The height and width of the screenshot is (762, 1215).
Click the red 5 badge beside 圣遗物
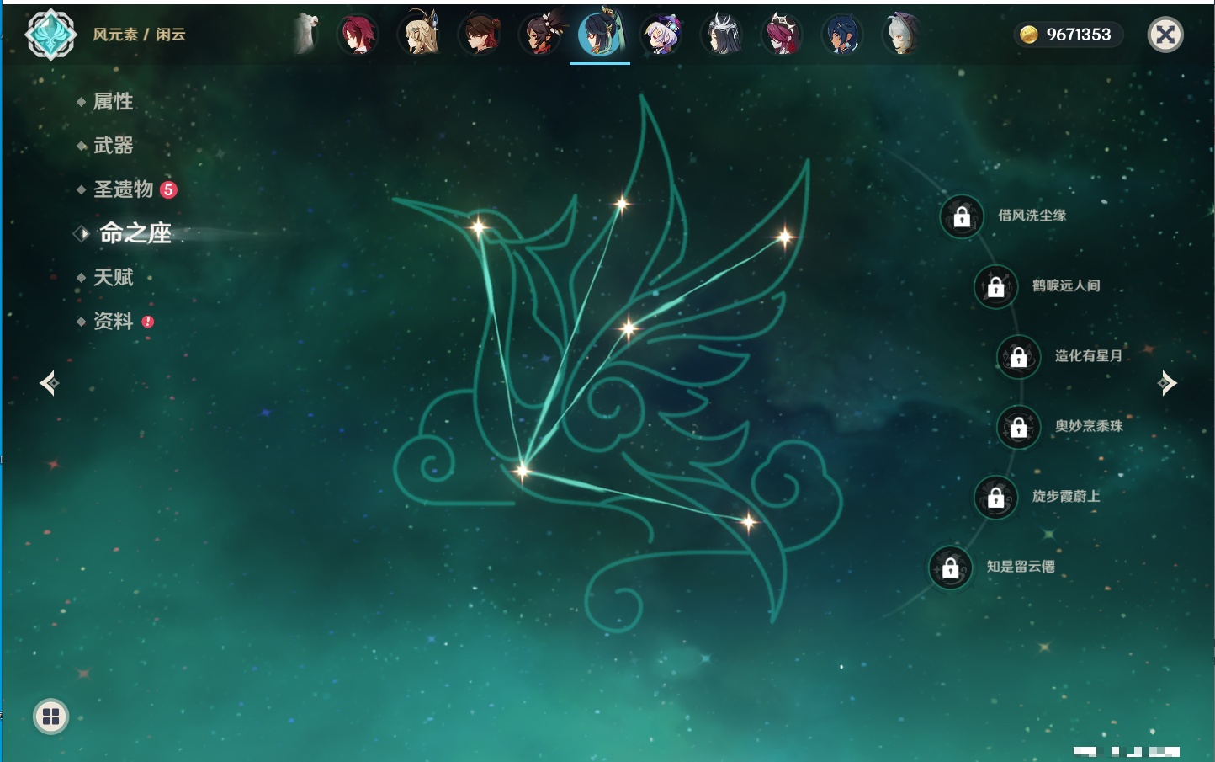[168, 189]
